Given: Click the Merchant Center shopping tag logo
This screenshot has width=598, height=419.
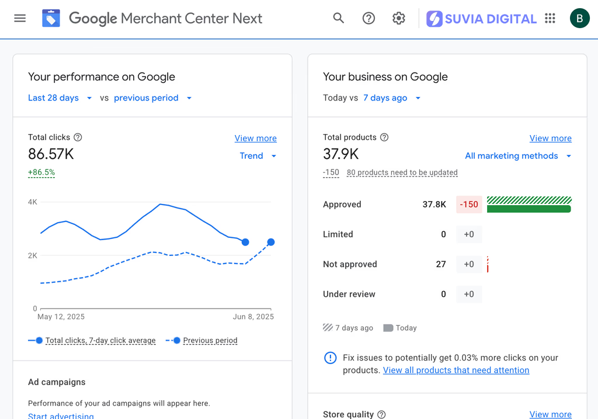Looking at the screenshot, I should 51,19.
